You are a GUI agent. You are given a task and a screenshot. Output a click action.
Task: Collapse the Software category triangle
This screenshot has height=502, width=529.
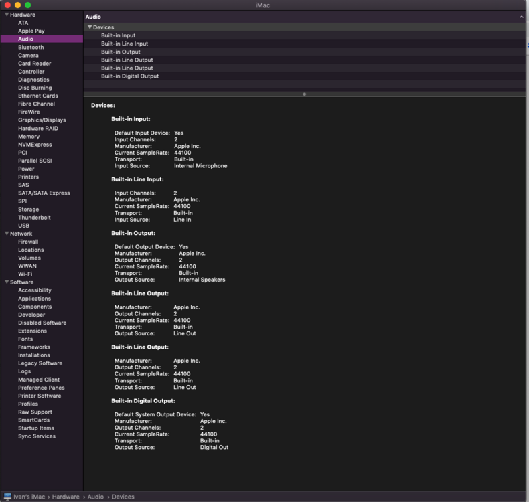coord(6,282)
